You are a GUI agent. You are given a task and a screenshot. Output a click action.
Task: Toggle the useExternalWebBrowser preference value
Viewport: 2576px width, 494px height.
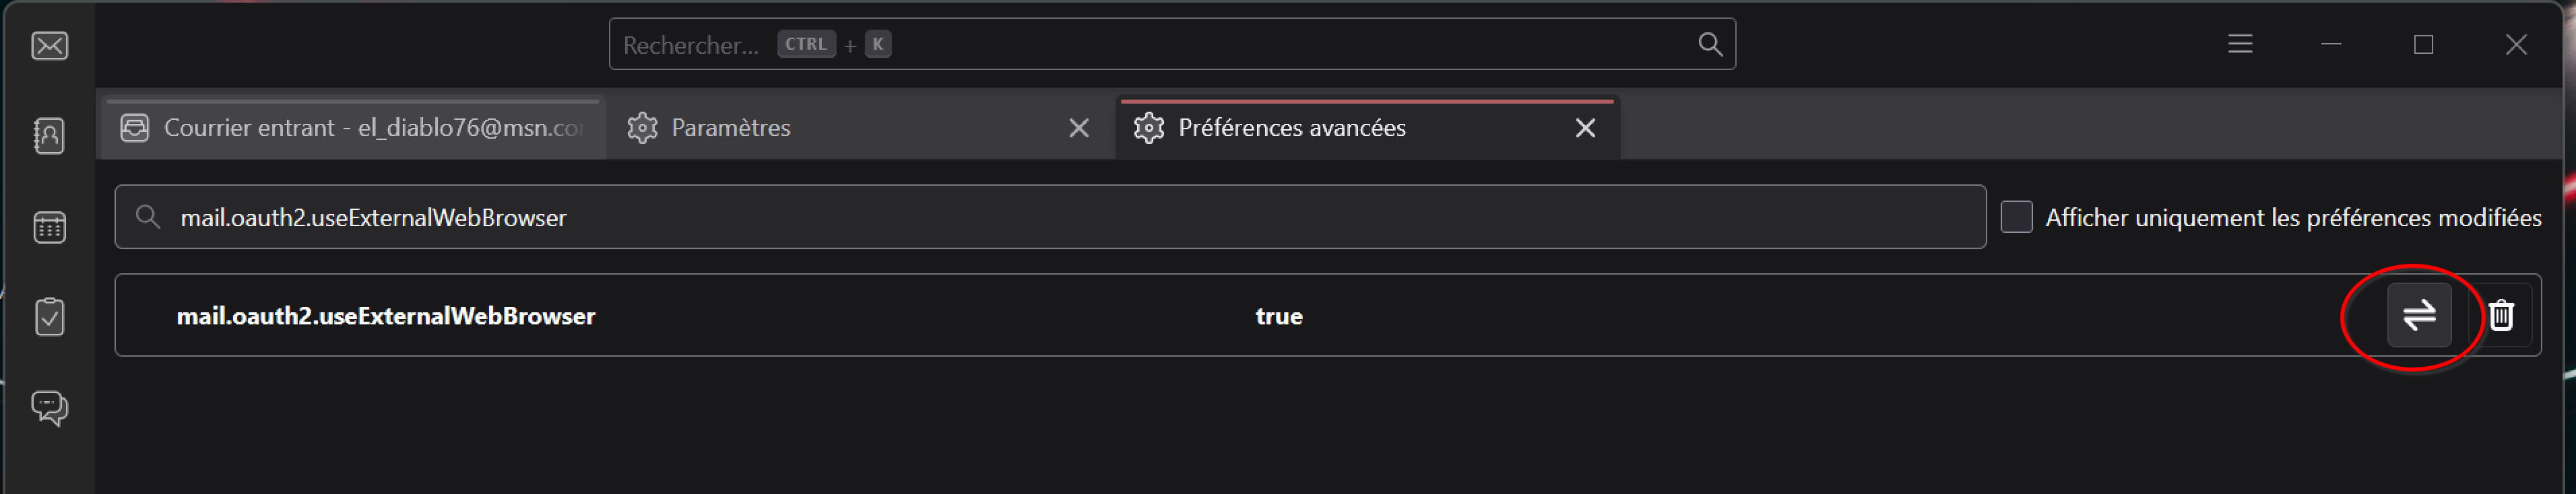click(2418, 315)
